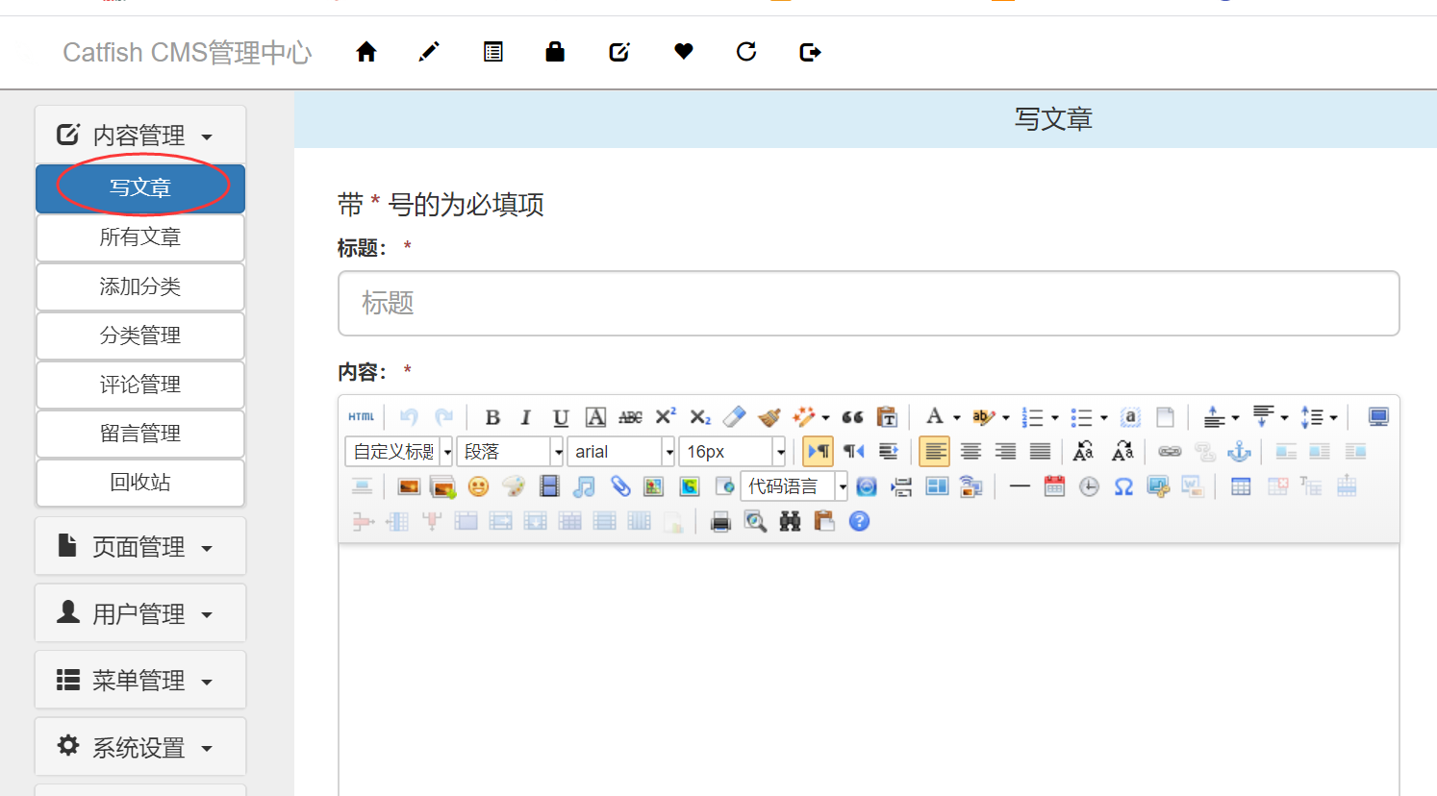Insert a hyperlink using the chain icon

click(x=1169, y=452)
